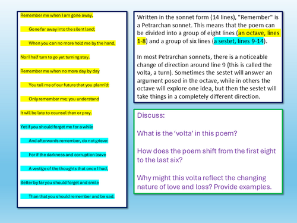Click 'Yet if you should forget me for a while'
297x223 pixels.
coord(57,127)
